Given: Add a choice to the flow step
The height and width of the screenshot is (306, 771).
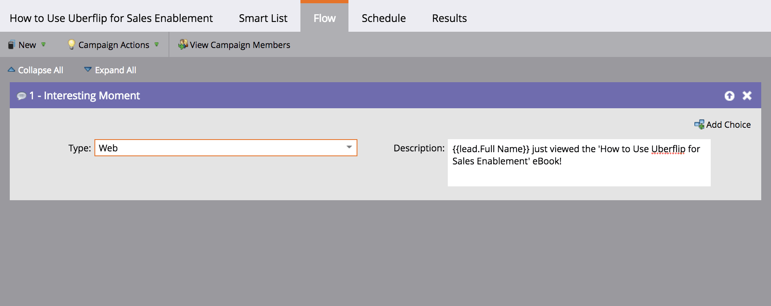Looking at the screenshot, I should [723, 125].
